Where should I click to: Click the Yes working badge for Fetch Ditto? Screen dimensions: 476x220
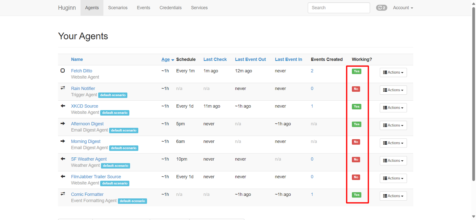point(356,71)
